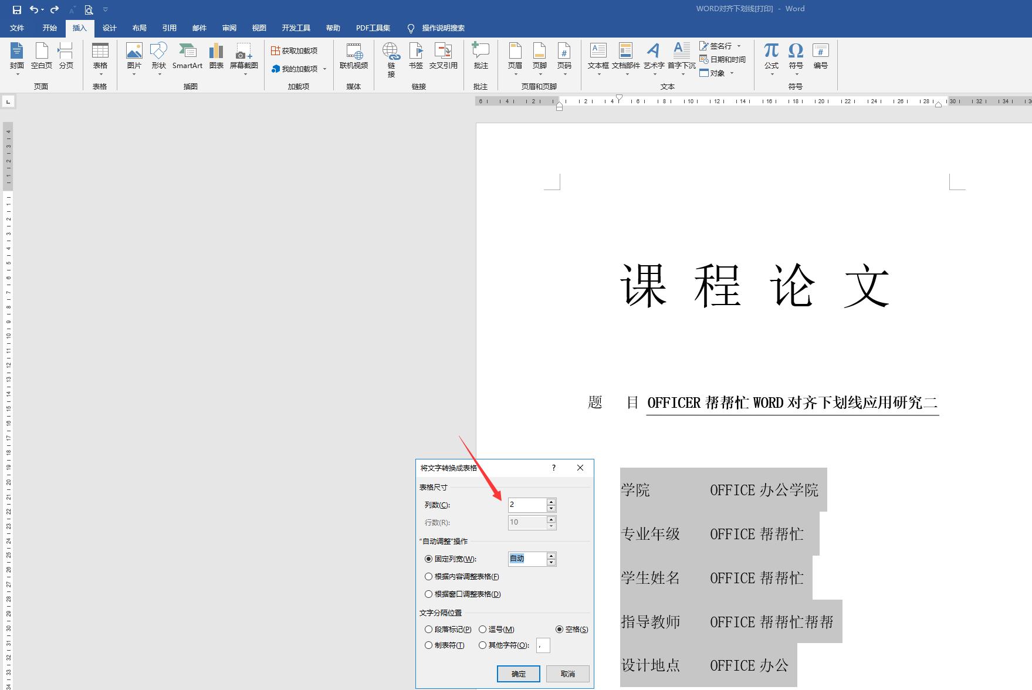The width and height of the screenshot is (1032, 690).
Task: Open the Page Number (页码) menu
Action: (x=564, y=59)
